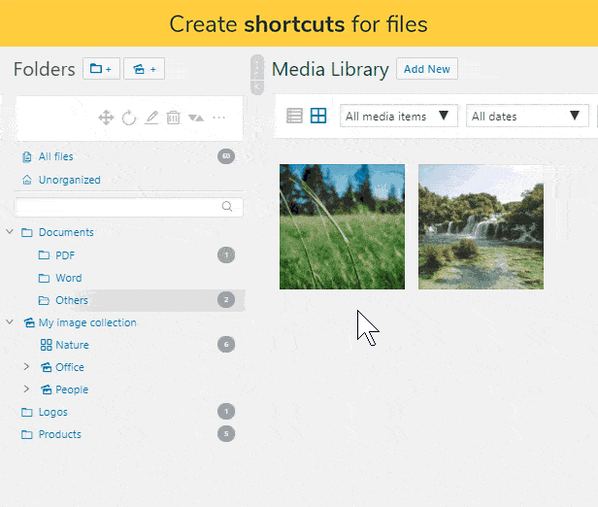Open the three-dots more options icon

219,118
